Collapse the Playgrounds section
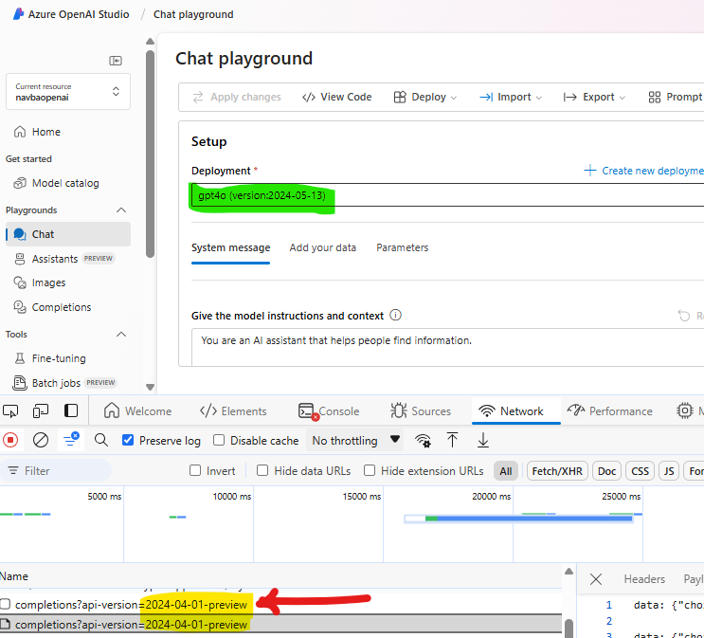Image resolution: width=704 pixels, height=638 pixels. coord(121,210)
